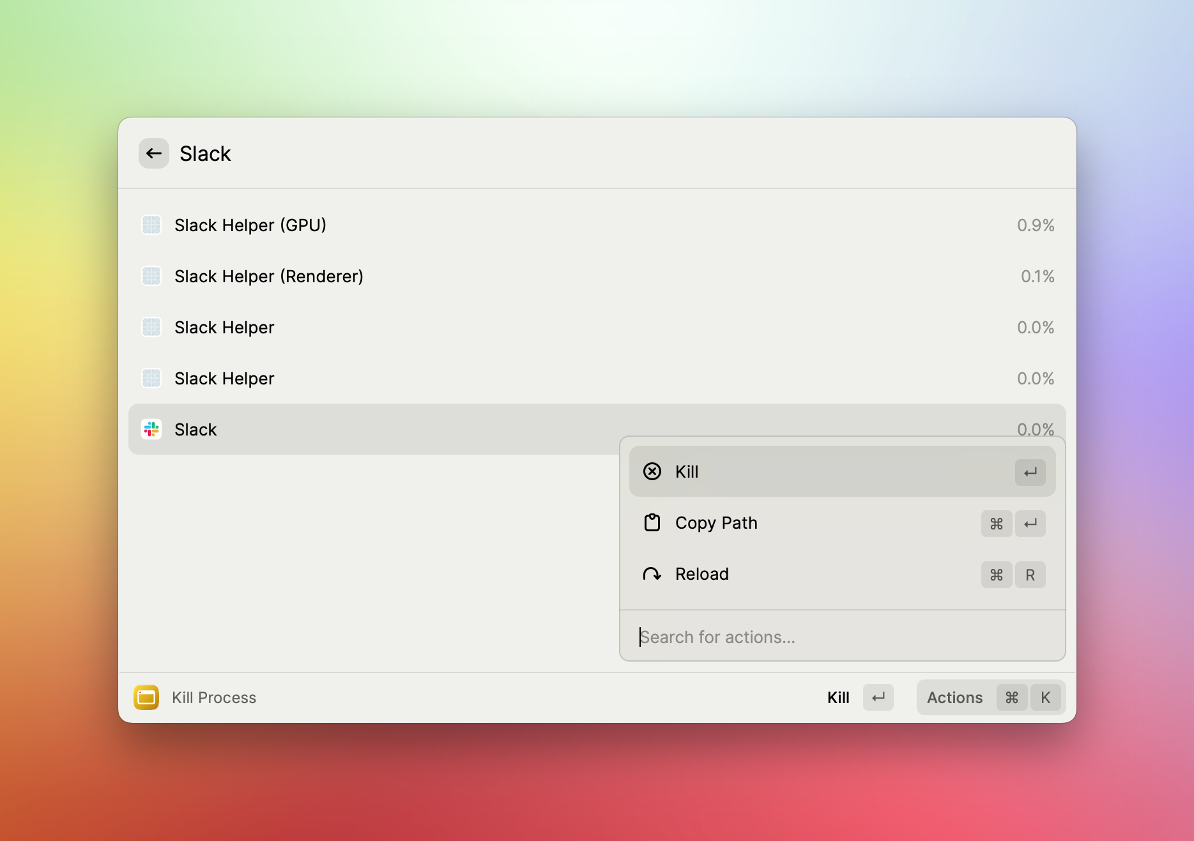
Task: Choose Copy Path from actions menu
Action: 842,522
